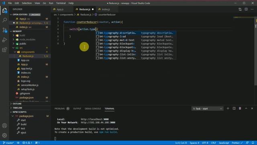Open the terminal selector dropdown 1: Task - start
Viewport: 257px width, 145px height.
click(x=207, y=109)
